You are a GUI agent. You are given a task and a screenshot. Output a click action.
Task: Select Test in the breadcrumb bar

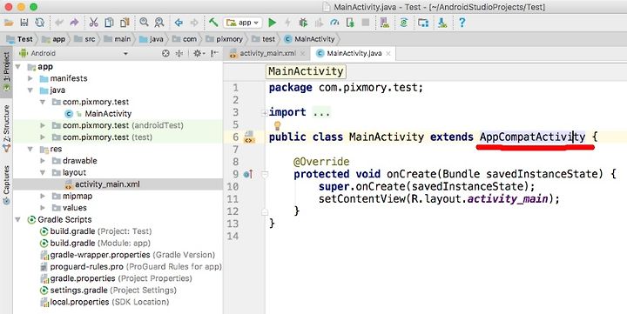tap(19, 39)
